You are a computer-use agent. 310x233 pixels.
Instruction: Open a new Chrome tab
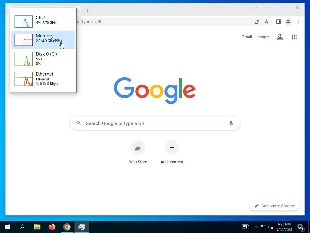click(87, 11)
